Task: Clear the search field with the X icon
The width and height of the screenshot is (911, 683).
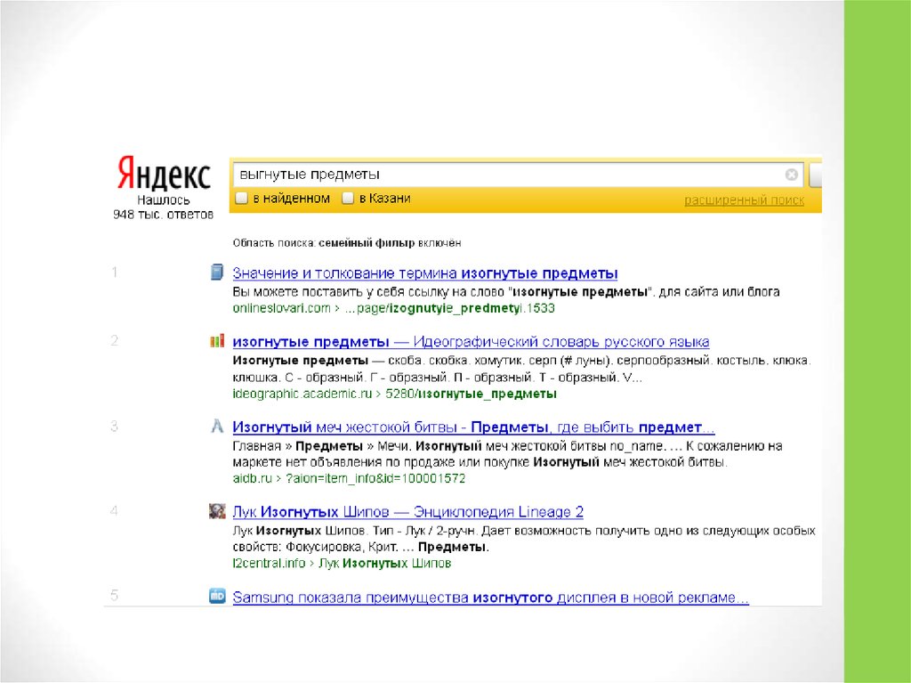Action: point(791,175)
